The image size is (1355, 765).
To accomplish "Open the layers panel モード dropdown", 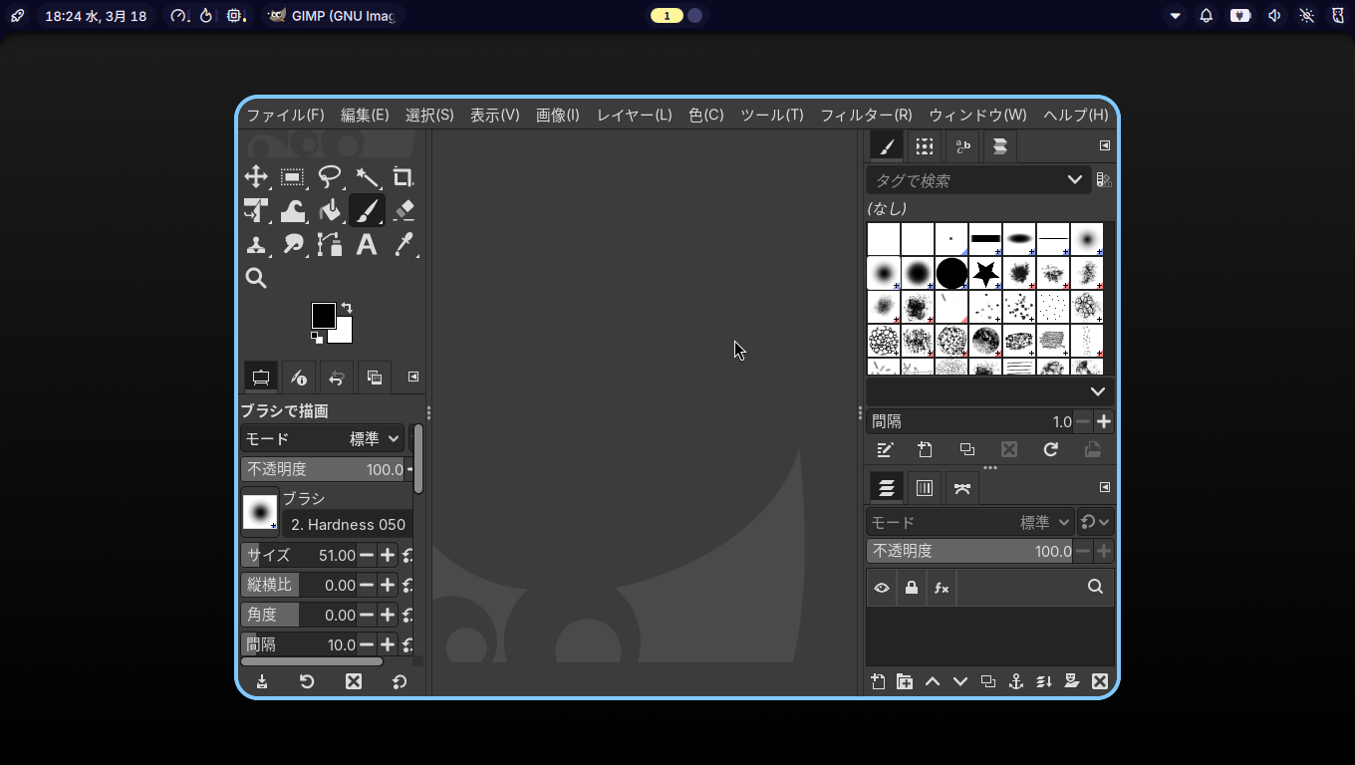I will coord(968,522).
